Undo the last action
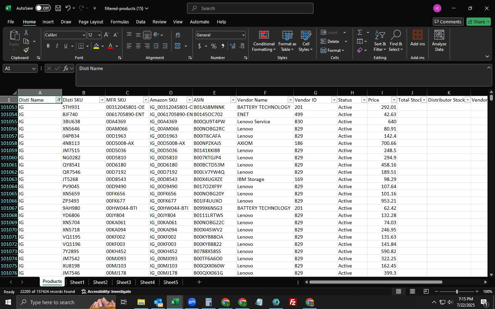This screenshot has height=309, width=495. tap(68, 8)
